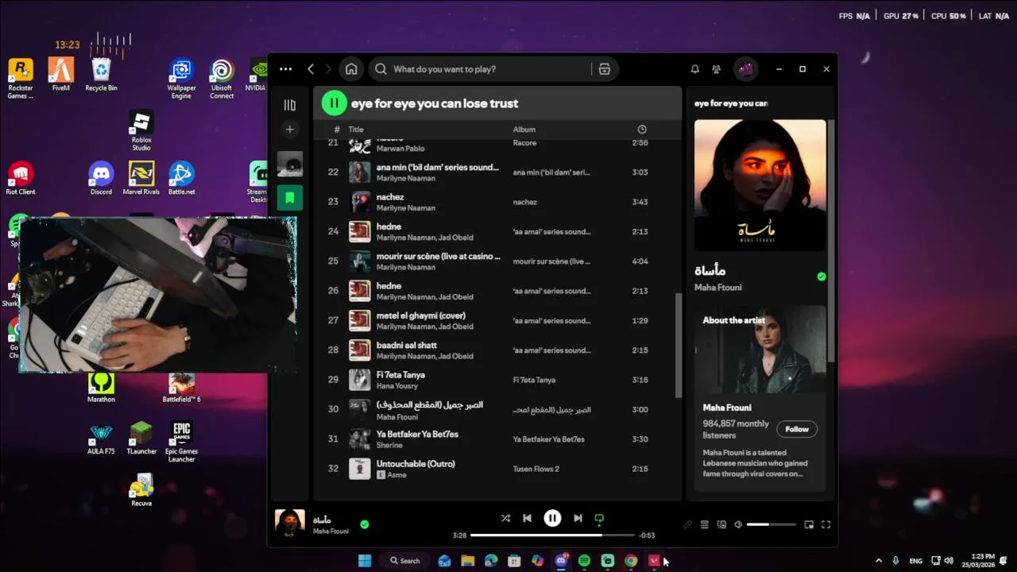Image resolution: width=1017 pixels, height=572 pixels.
Task: Launch Marvel Rivals from desktop
Action: pyautogui.click(x=141, y=178)
